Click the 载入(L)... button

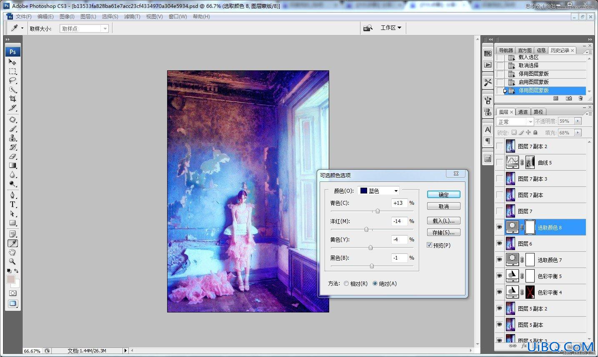click(444, 221)
